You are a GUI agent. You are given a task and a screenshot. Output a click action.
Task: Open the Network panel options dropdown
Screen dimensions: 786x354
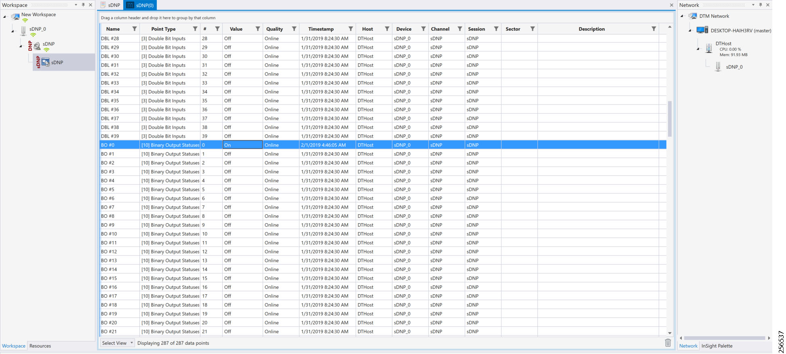[x=753, y=5]
